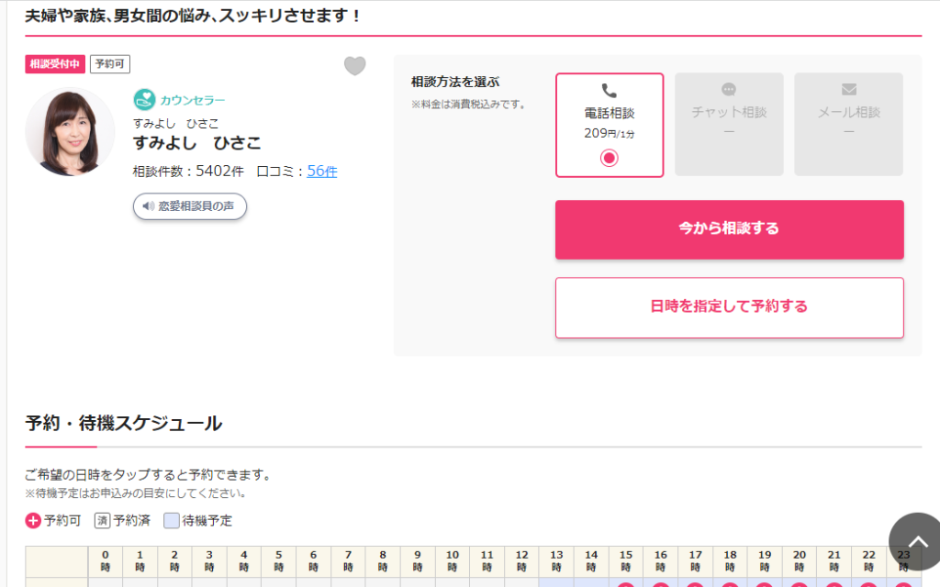Select the 15時 schedule column header
Viewport: 940px width, 587px height.
click(626, 561)
